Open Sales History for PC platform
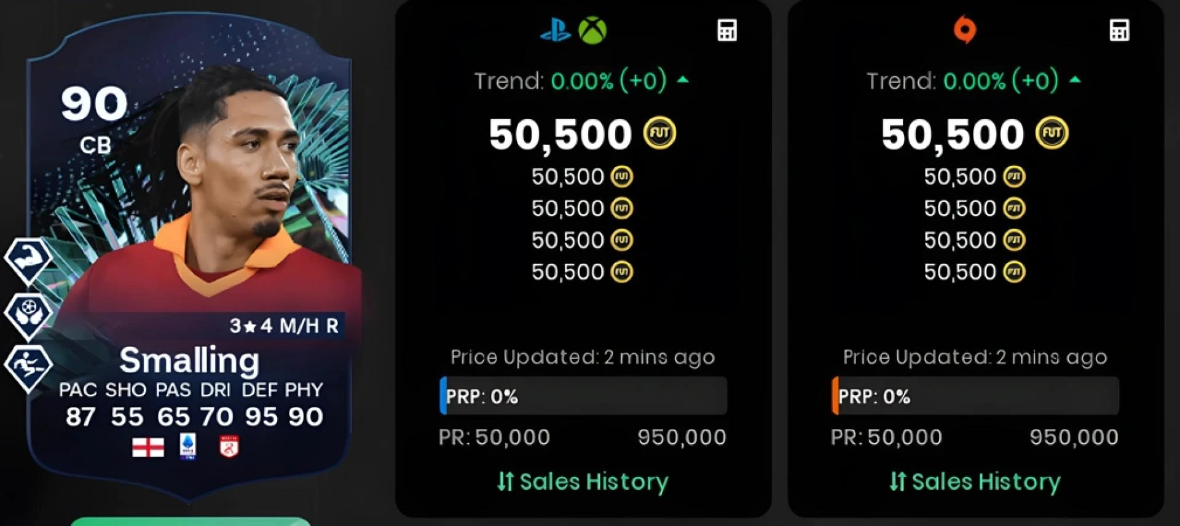Viewport: 1180px width, 526px height. point(975,482)
